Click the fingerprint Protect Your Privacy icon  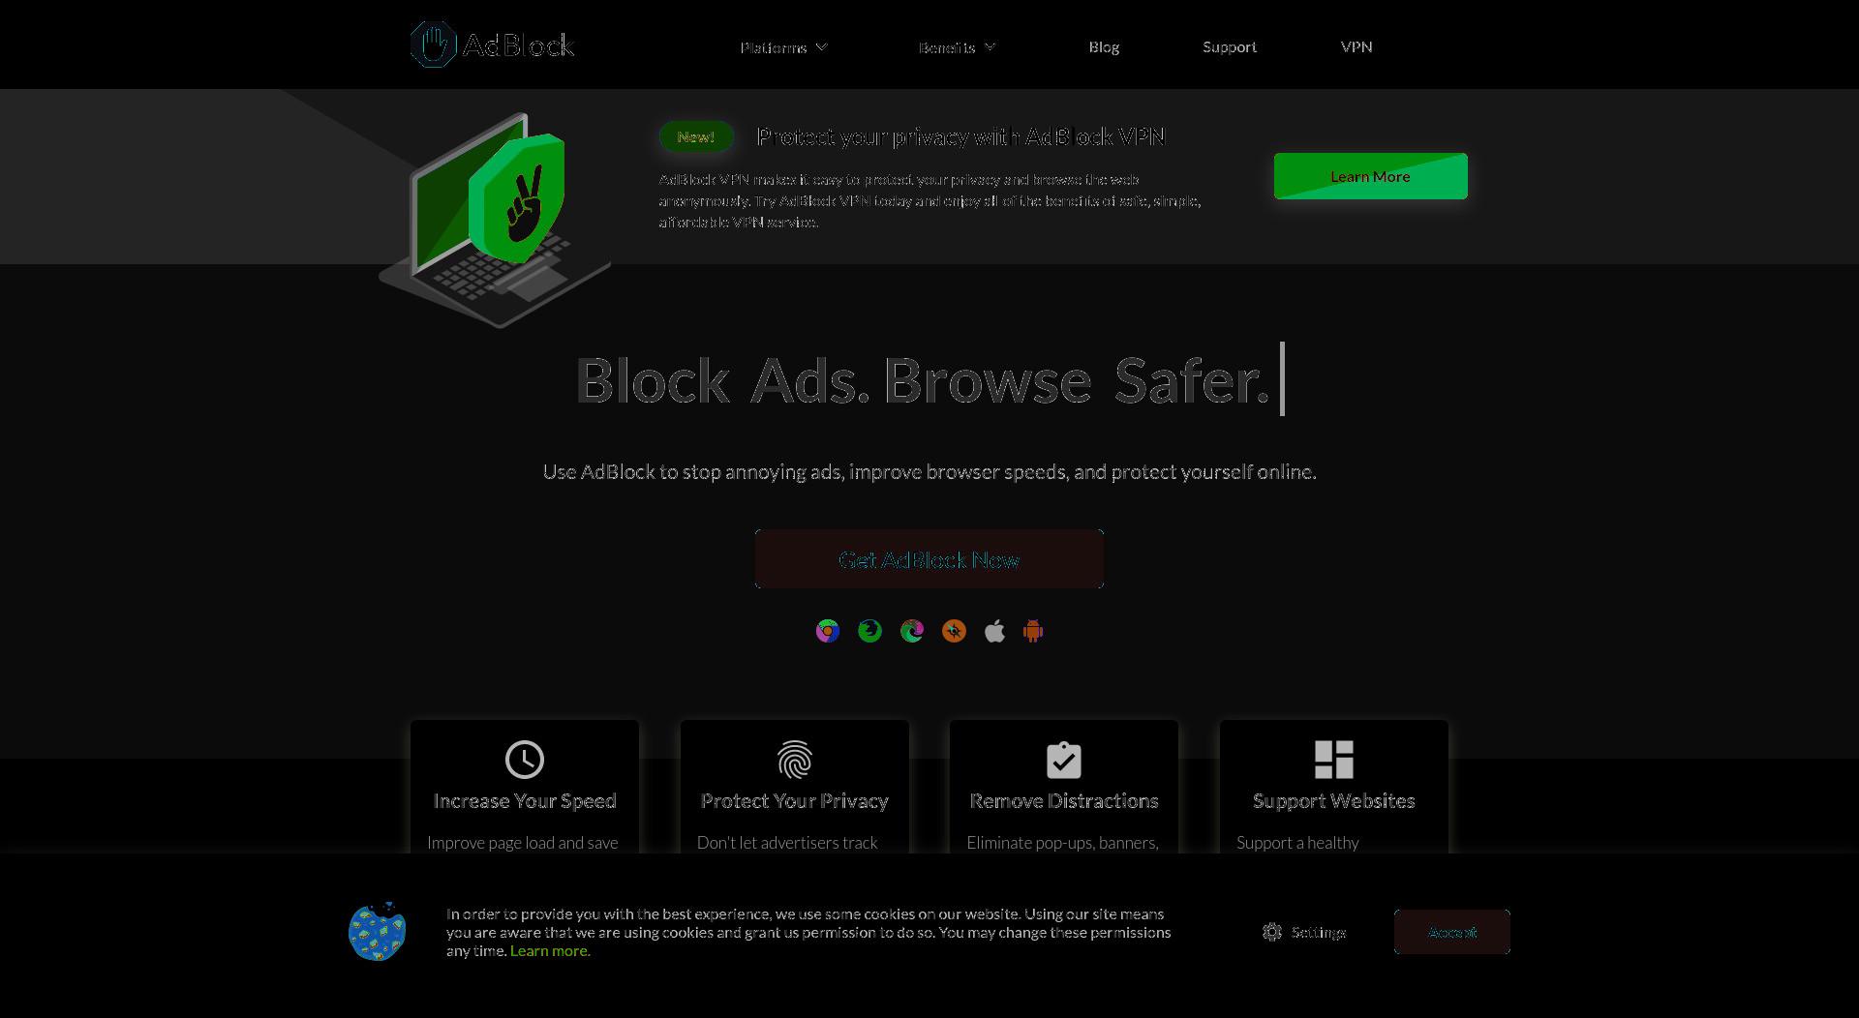click(795, 760)
